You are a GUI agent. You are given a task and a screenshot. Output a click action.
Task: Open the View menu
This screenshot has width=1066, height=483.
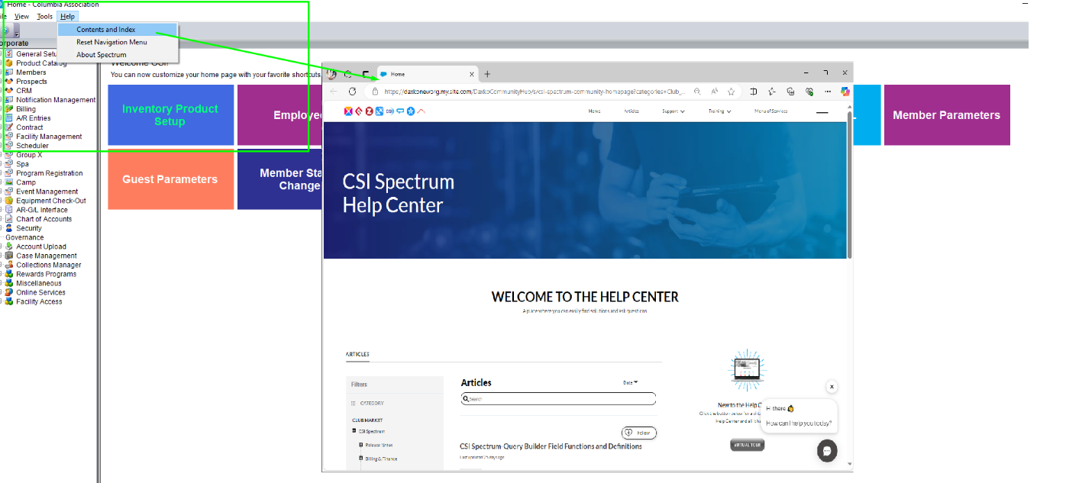point(22,16)
